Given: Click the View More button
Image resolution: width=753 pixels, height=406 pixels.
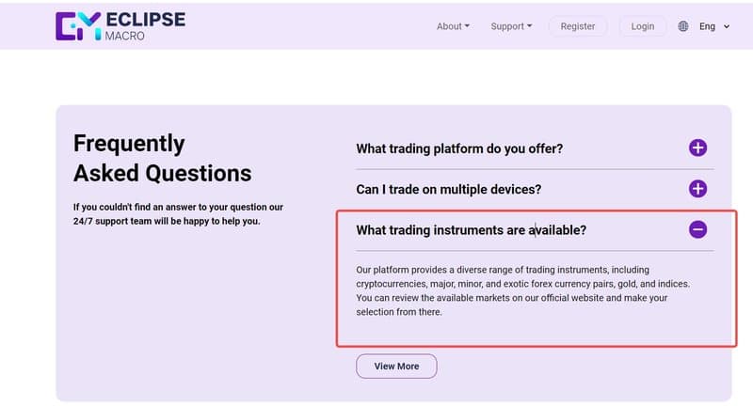Looking at the screenshot, I should coord(396,367).
